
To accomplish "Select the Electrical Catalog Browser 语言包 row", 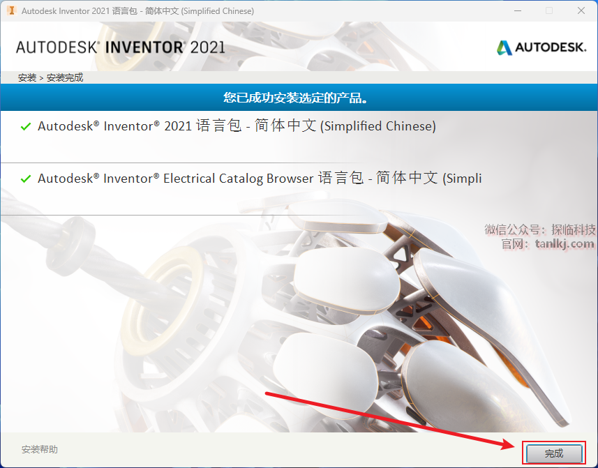I will coord(299,189).
